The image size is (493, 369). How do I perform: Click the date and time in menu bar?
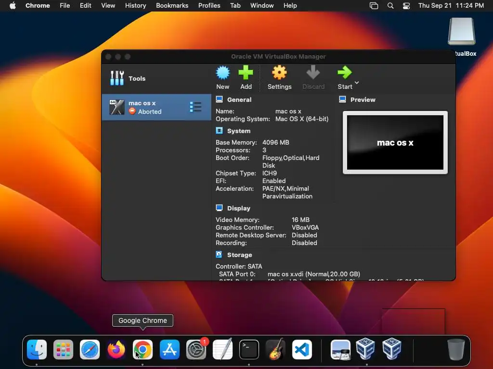click(451, 6)
